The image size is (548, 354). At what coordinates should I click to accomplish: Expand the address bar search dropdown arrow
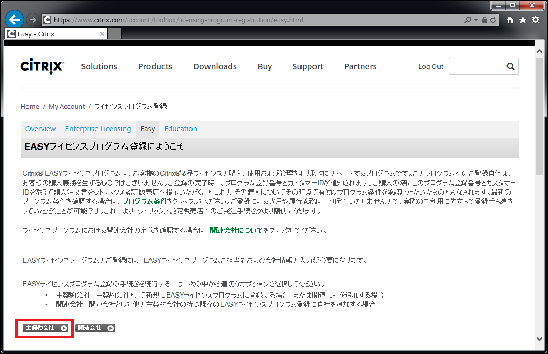pos(476,20)
